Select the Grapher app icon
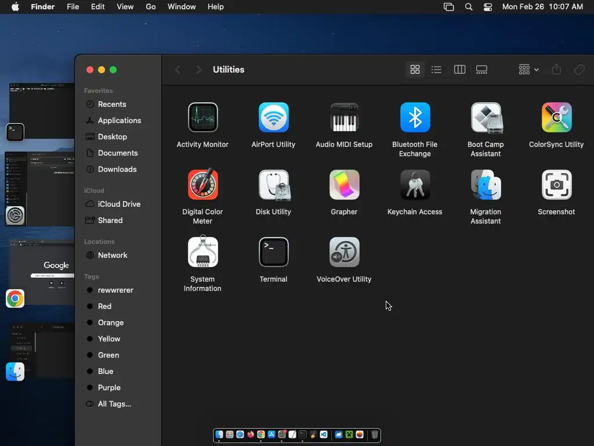594x446 pixels. (344, 185)
